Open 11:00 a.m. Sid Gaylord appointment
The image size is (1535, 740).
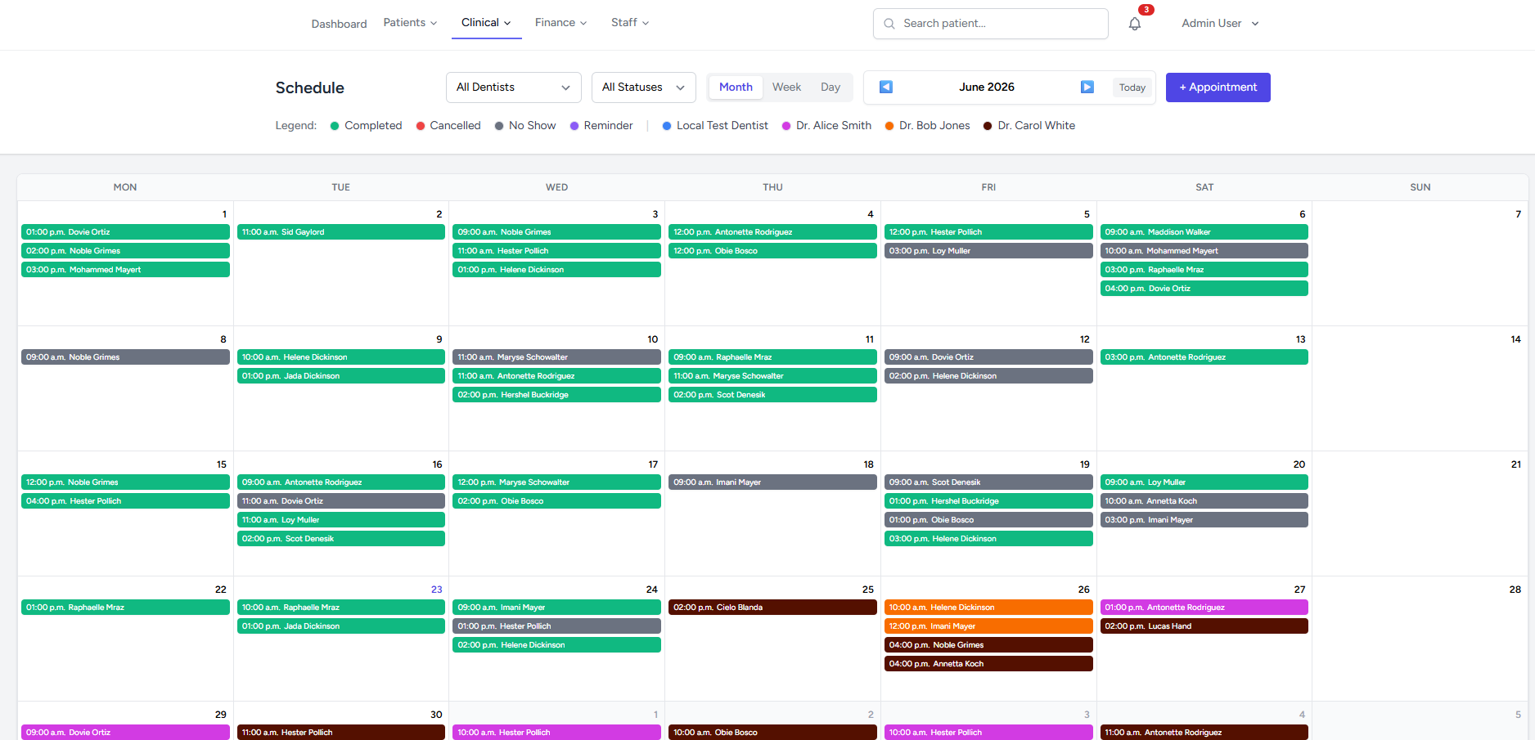pyautogui.click(x=341, y=232)
